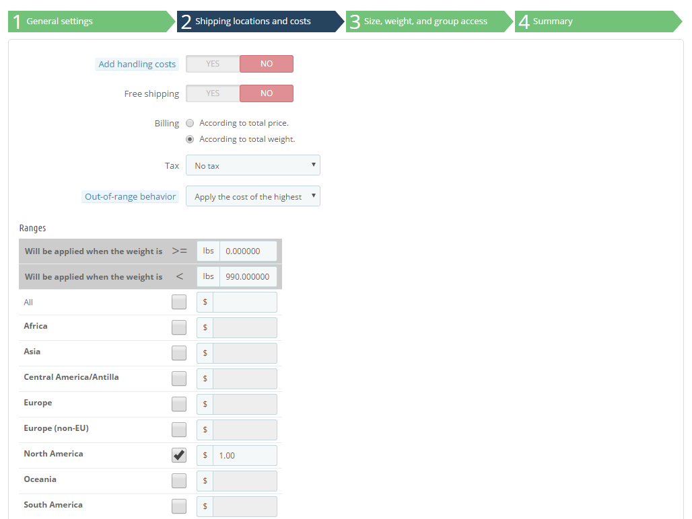692x519 pixels.
Task: Expand the Out-of-range behavior dropdown
Action: [253, 196]
